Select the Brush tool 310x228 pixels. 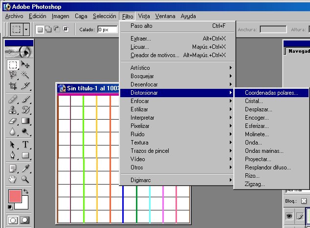point(25,99)
